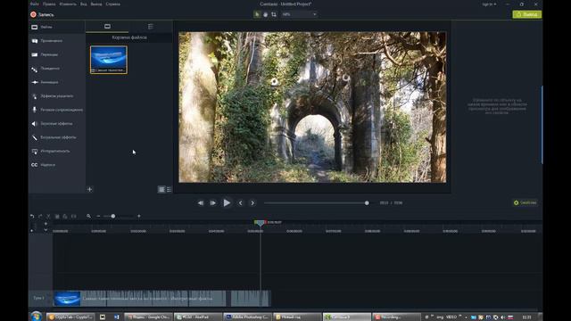Click the Properties button with gear

pos(525,202)
